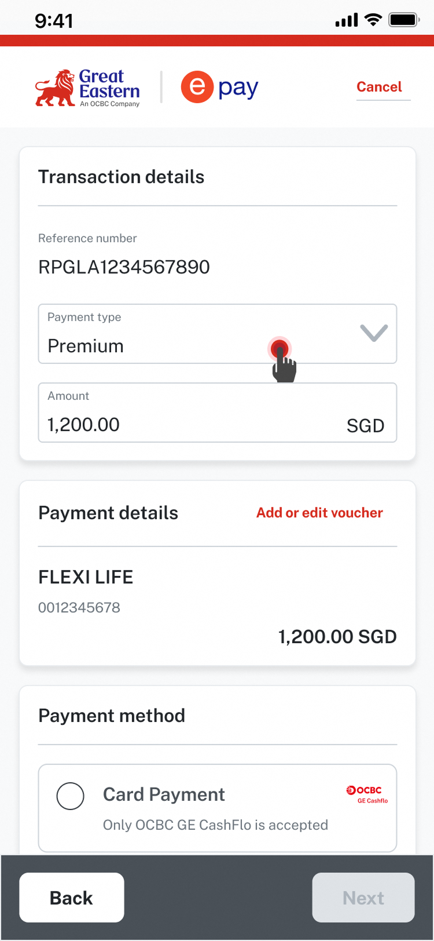Open Add or edit voucher link
The height and width of the screenshot is (941, 434).
point(319,513)
